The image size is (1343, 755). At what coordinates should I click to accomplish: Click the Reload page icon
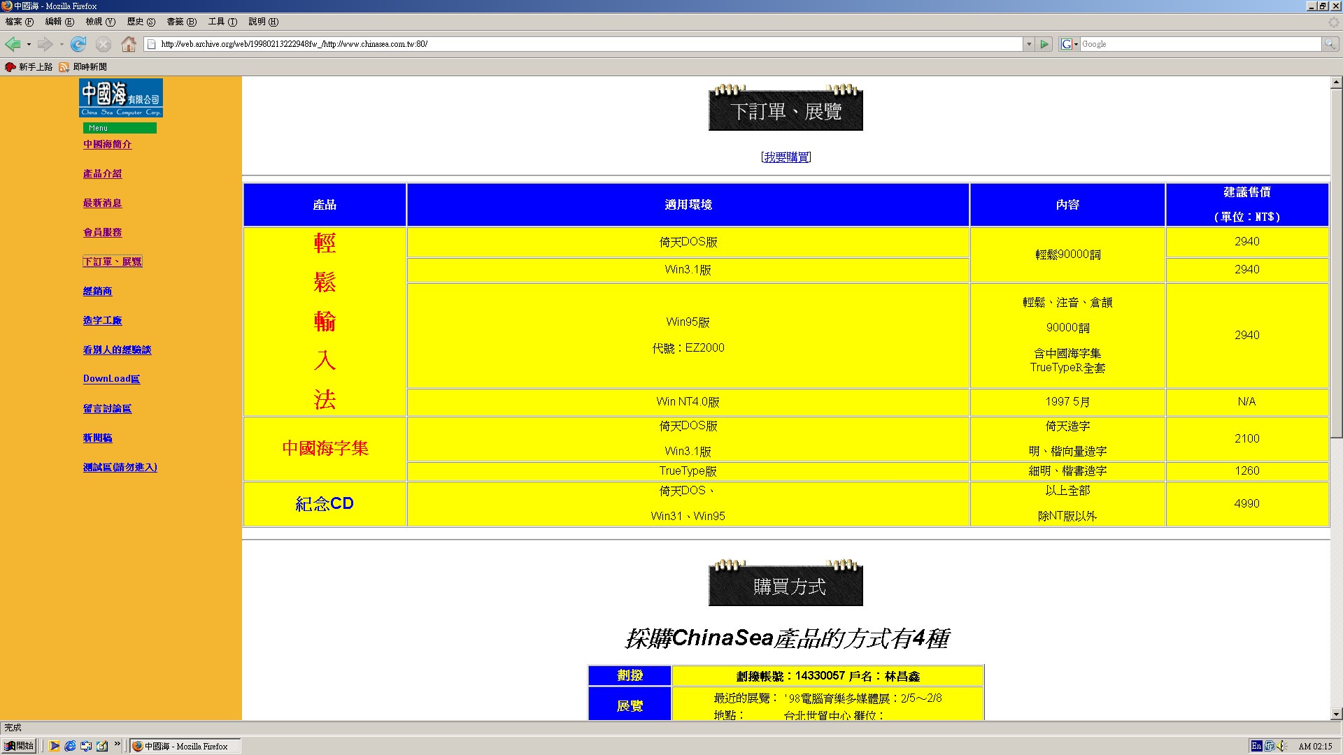(78, 44)
